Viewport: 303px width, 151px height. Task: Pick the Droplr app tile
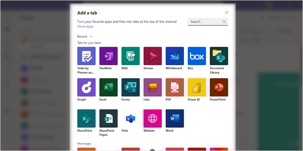(x=86, y=87)
